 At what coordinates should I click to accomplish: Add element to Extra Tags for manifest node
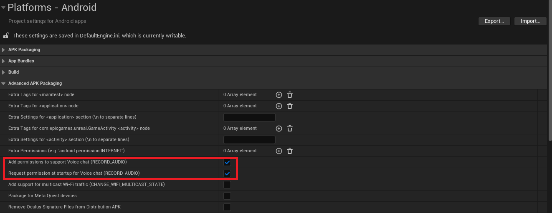279,95
